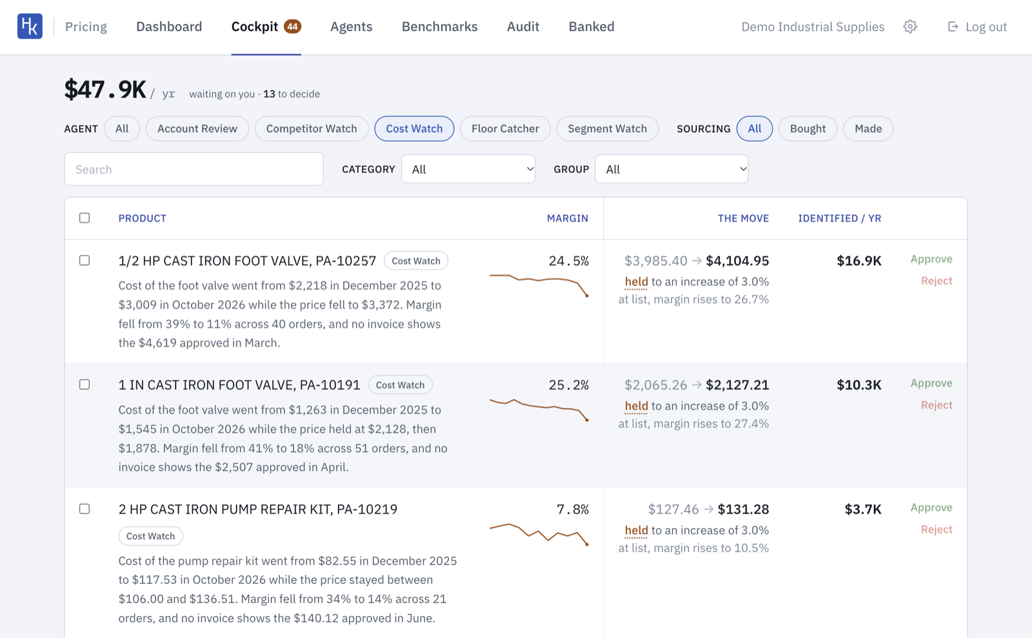Open the Group dropdown

[671, 169]
